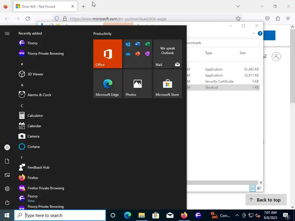Open Pictures from Start sidebar
Viewport: 295px width, 221px height.
tap(7, 175)
